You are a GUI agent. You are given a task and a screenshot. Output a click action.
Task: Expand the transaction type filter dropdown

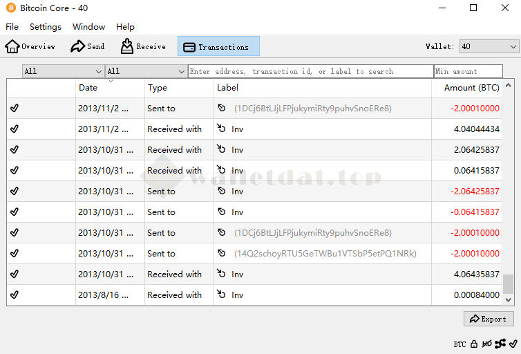click(146, 71)
